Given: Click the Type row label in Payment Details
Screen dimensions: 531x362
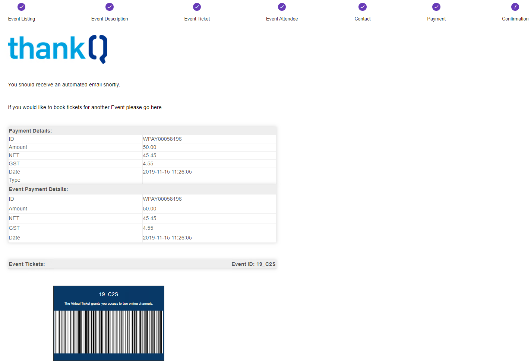Looking at the screenshot, I should tap(15, 180).
